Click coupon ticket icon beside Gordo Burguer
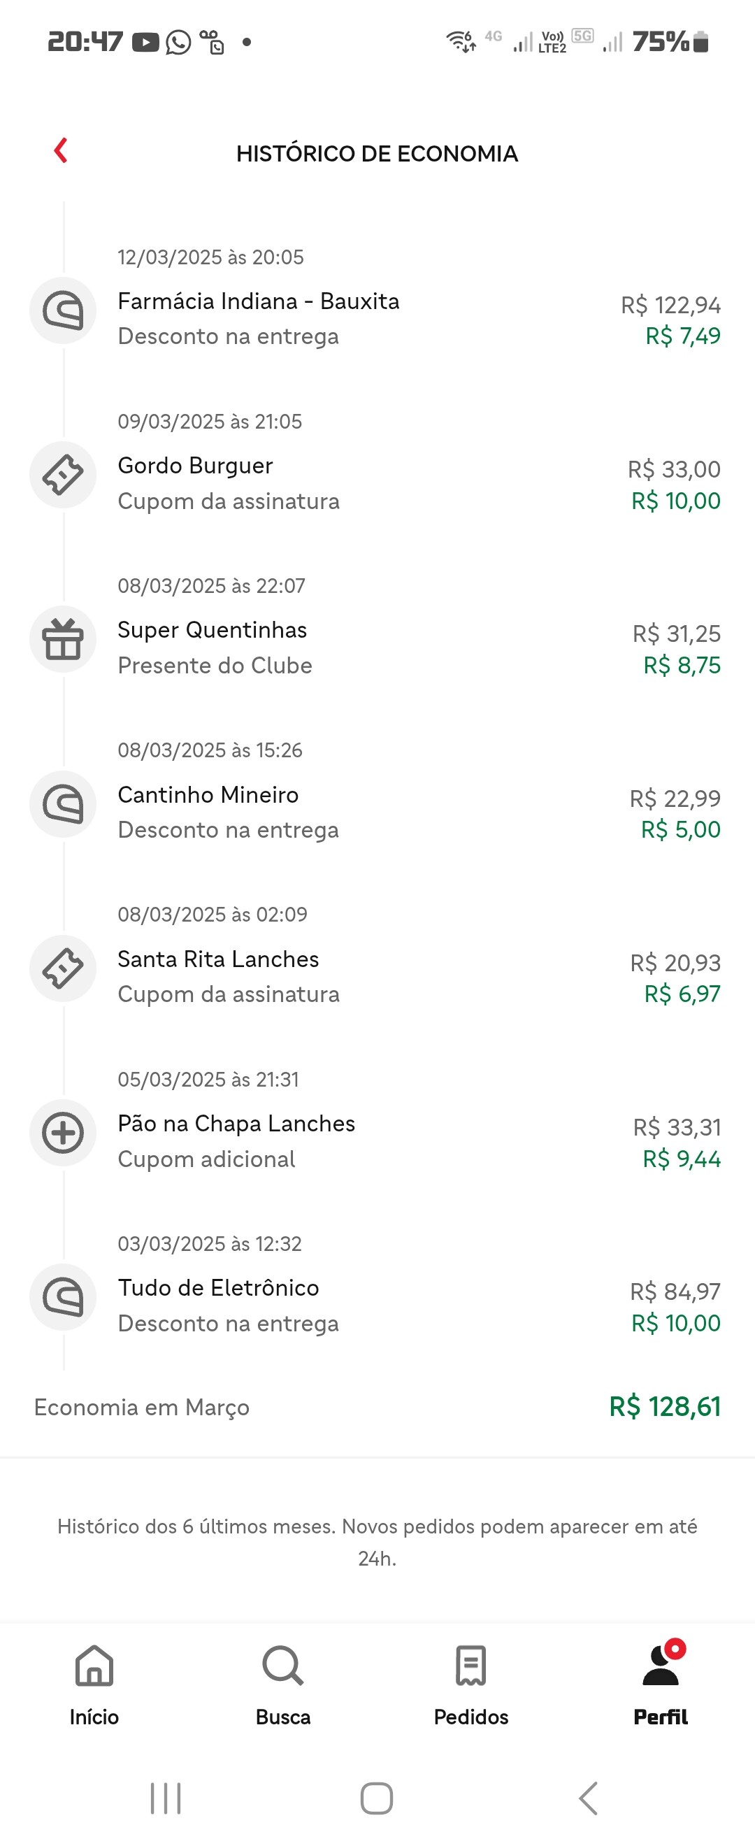 point(63,474)
